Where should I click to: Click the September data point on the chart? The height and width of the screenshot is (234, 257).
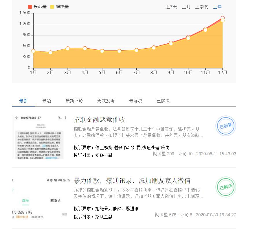click(171, 43)
